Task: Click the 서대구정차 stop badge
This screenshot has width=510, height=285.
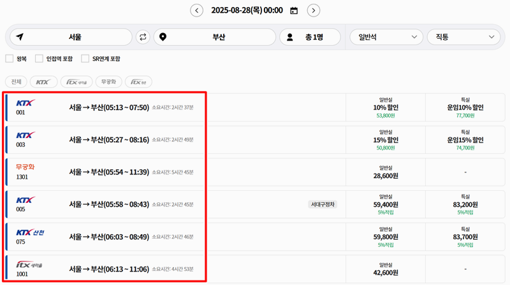Action: click(323, 204)
